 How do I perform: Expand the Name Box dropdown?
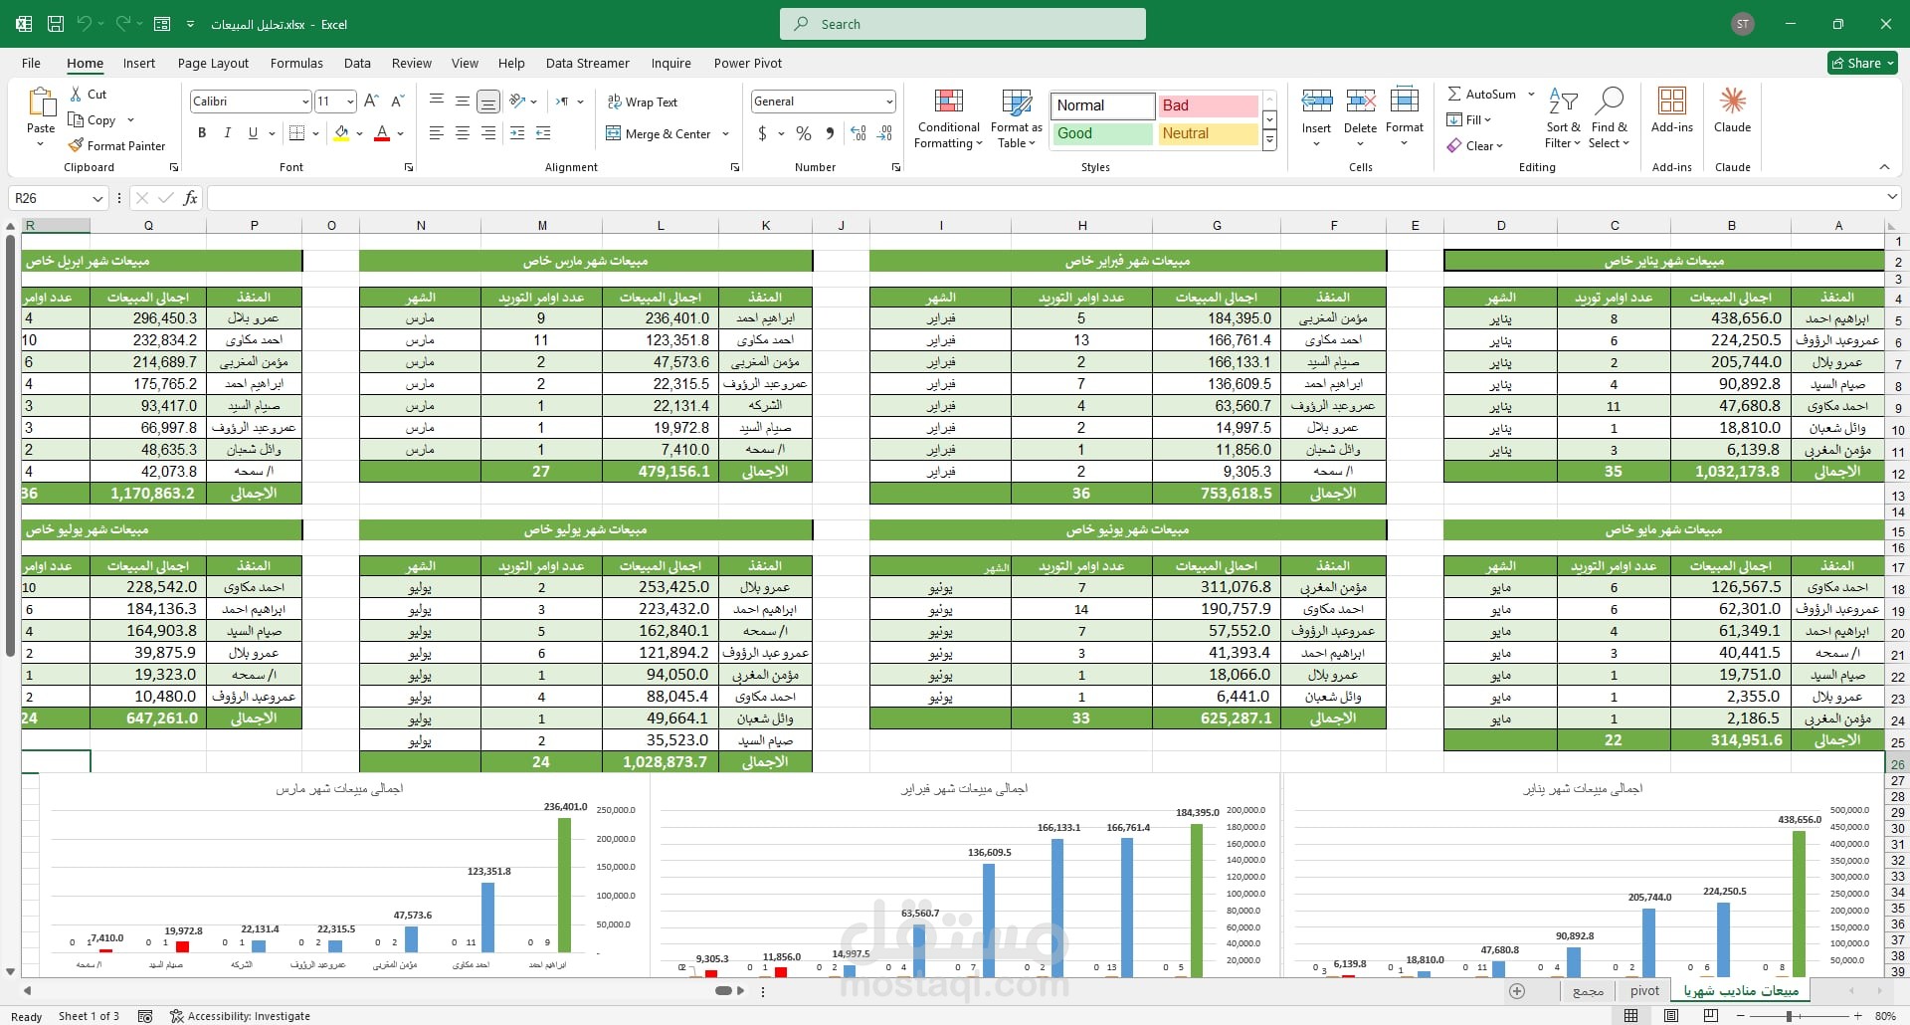[x=97, y=198]
